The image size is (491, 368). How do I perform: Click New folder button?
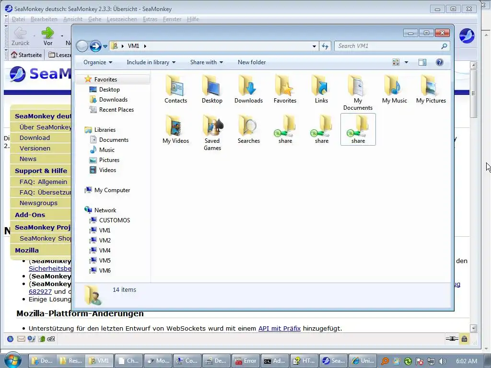tap(251, 62)
